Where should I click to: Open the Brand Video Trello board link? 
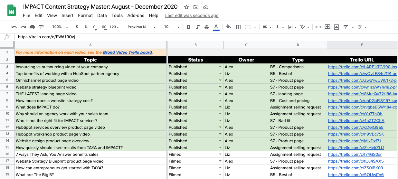coord(128,52)
